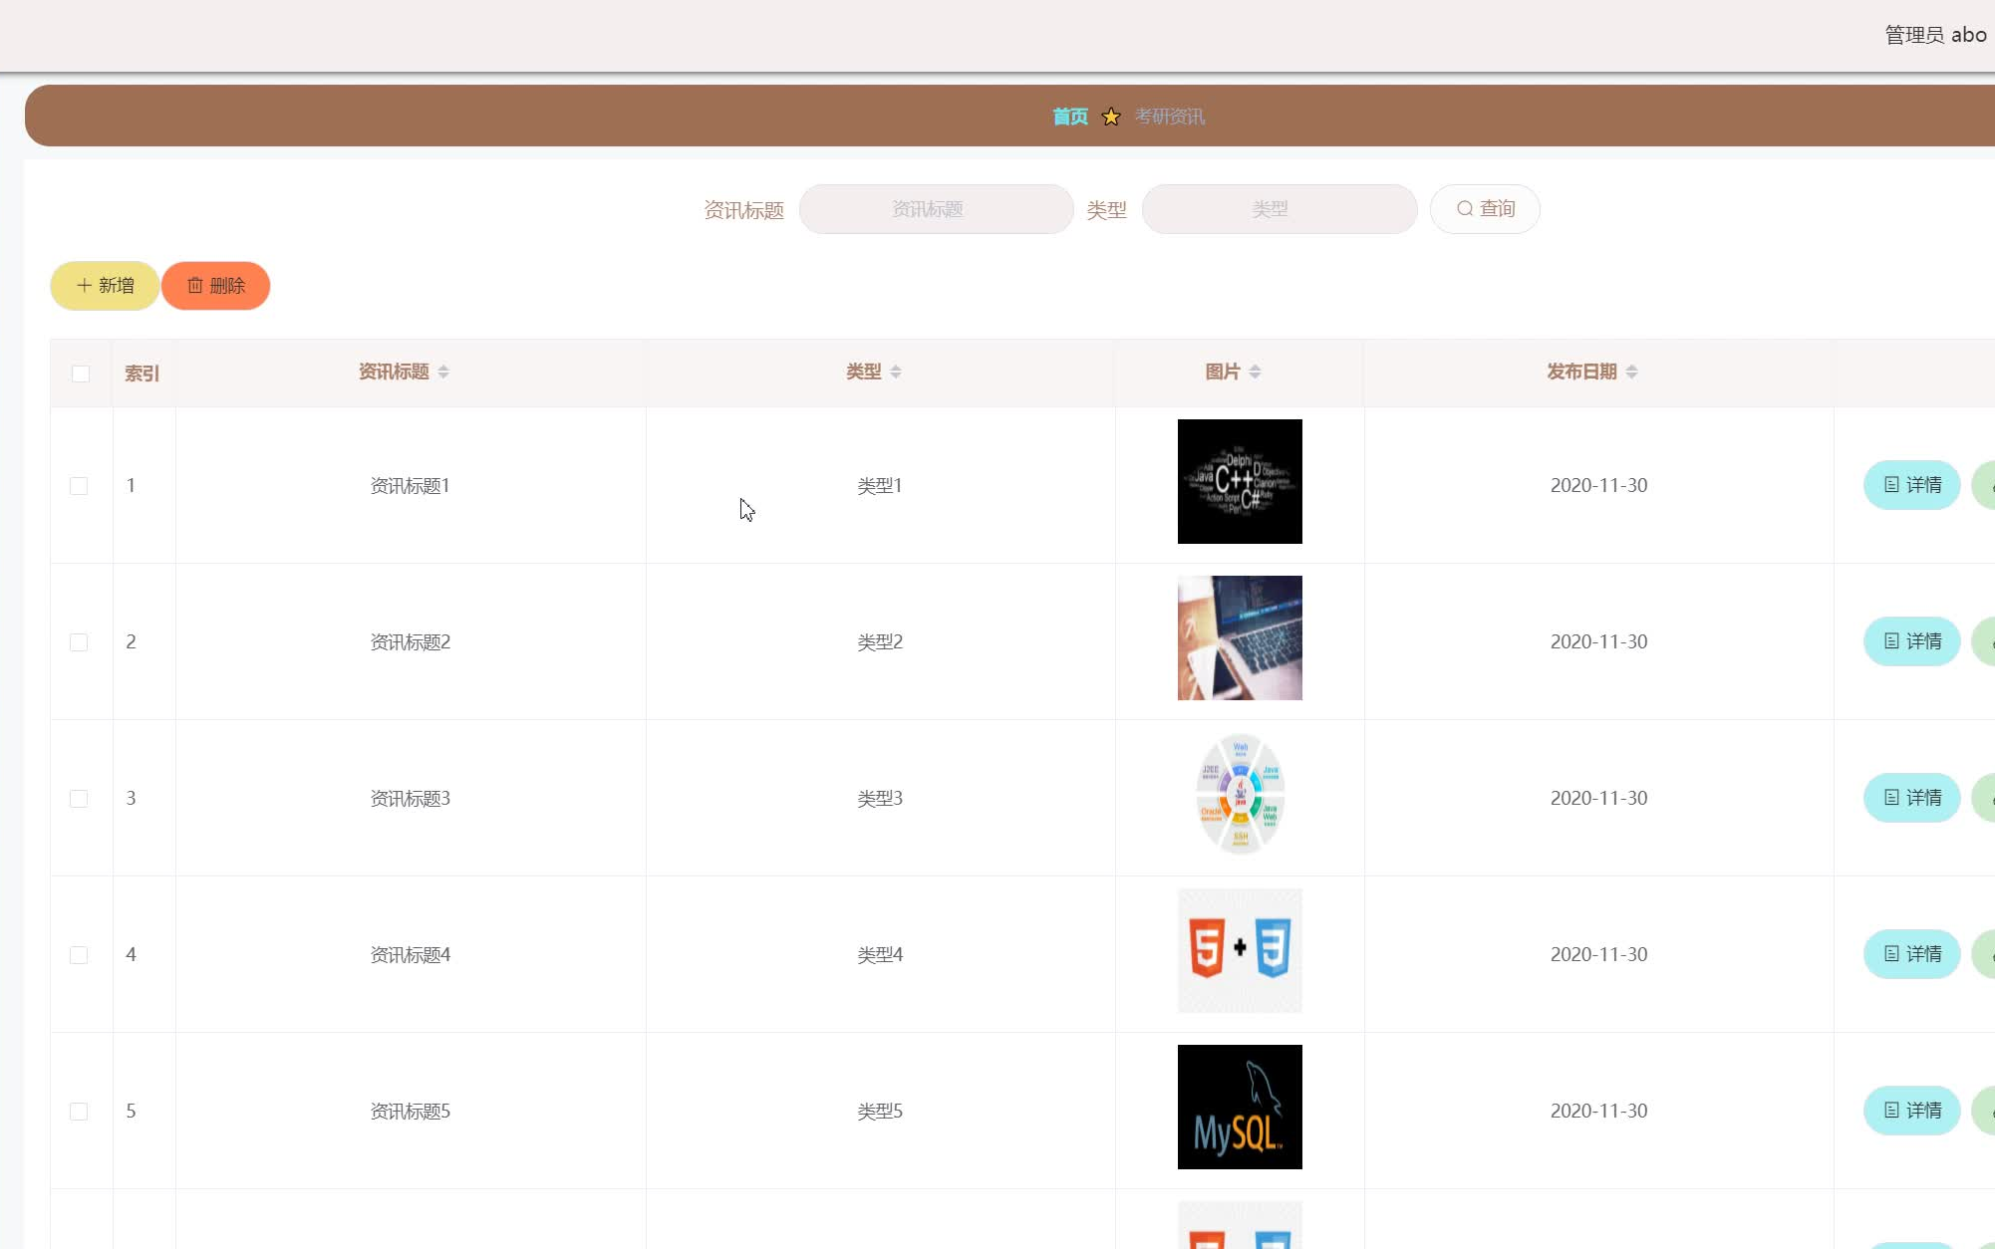Click the 资讯标题3 cell

click(x=411, y=799)
